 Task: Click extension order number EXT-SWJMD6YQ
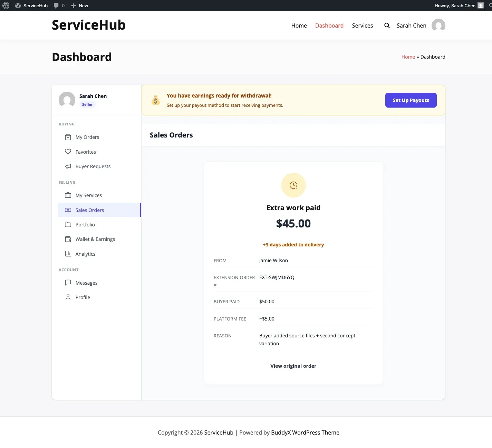[x=277, y=277]
